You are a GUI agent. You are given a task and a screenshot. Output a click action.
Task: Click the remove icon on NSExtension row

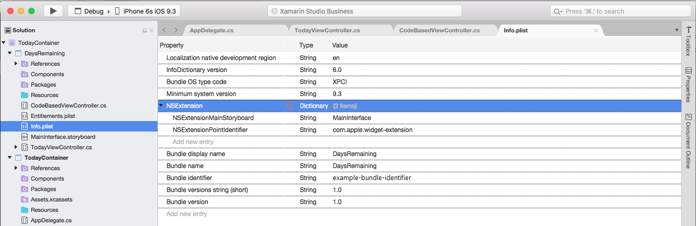(290, 106)
